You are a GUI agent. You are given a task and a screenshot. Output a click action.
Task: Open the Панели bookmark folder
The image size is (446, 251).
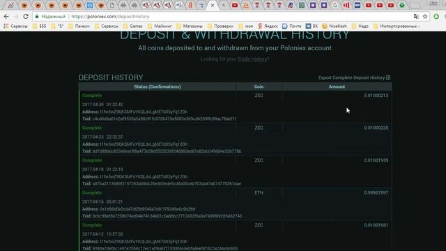[x=79, y=26]
